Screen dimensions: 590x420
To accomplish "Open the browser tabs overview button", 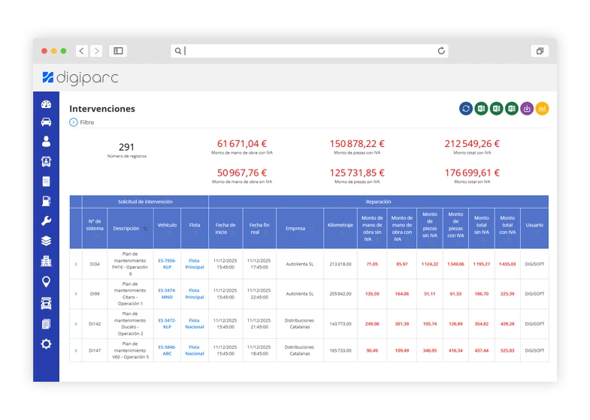I will pyautogui.click(x=540, y=51).
